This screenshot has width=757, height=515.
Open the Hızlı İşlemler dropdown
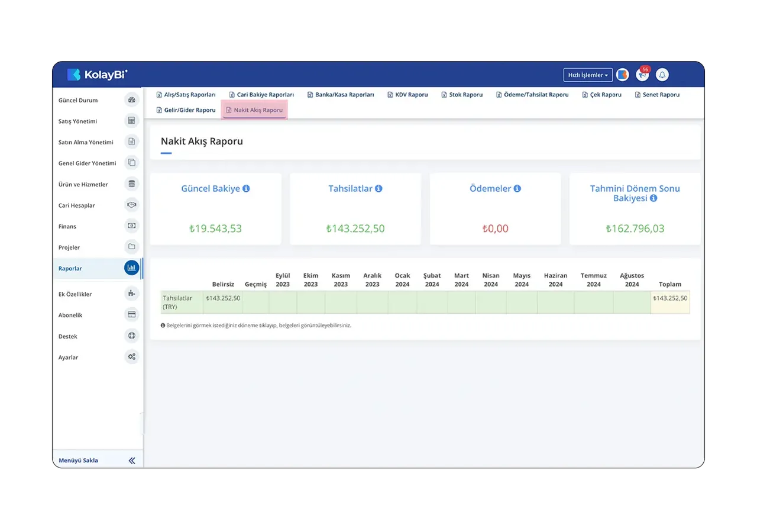pyautogui.click(x=588, y=75)
